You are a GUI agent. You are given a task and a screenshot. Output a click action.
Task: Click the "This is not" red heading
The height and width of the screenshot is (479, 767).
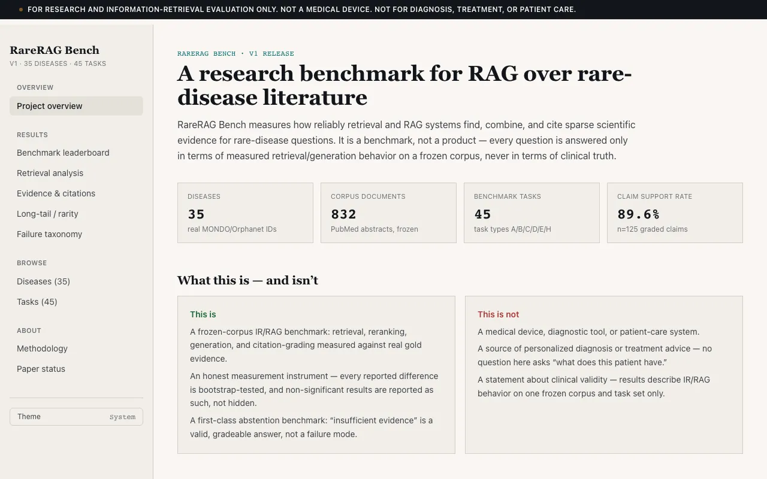click(x=498, y=314)
